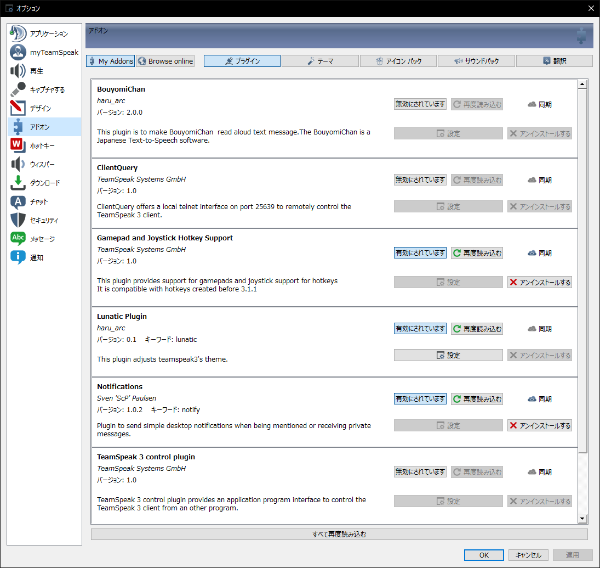Close the オプション dialog window

point(591,8)
